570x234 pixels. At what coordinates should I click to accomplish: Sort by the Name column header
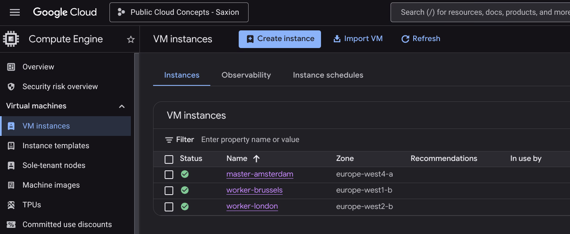[237, 158]
